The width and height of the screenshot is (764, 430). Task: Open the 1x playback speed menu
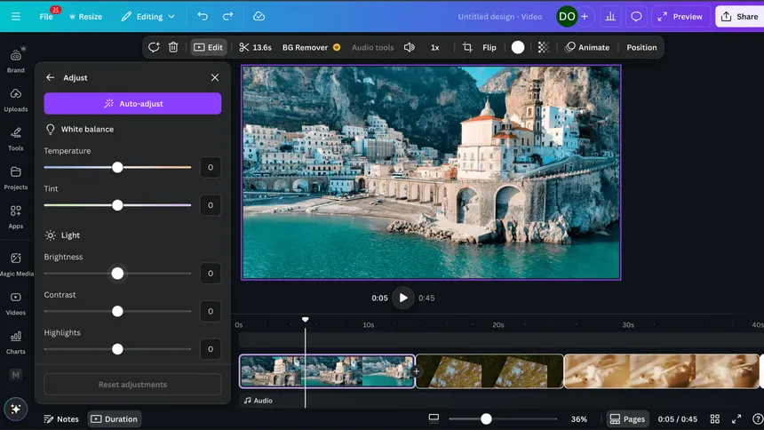click(x=435, y=47)
